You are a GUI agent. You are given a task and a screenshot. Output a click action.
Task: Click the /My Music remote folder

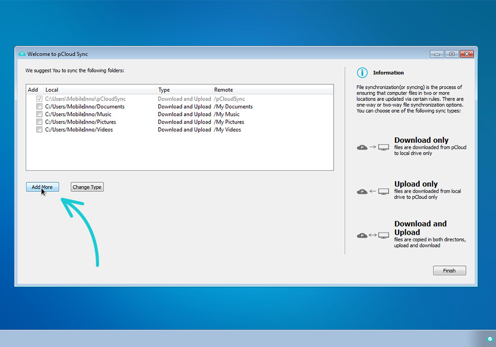click(227, 114)
